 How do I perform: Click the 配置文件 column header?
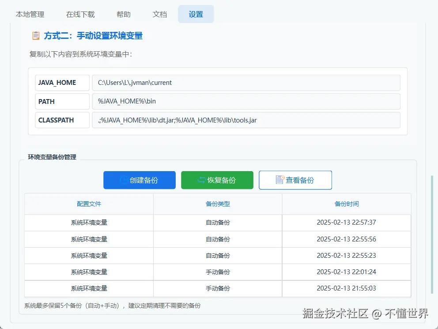(89, 204)
